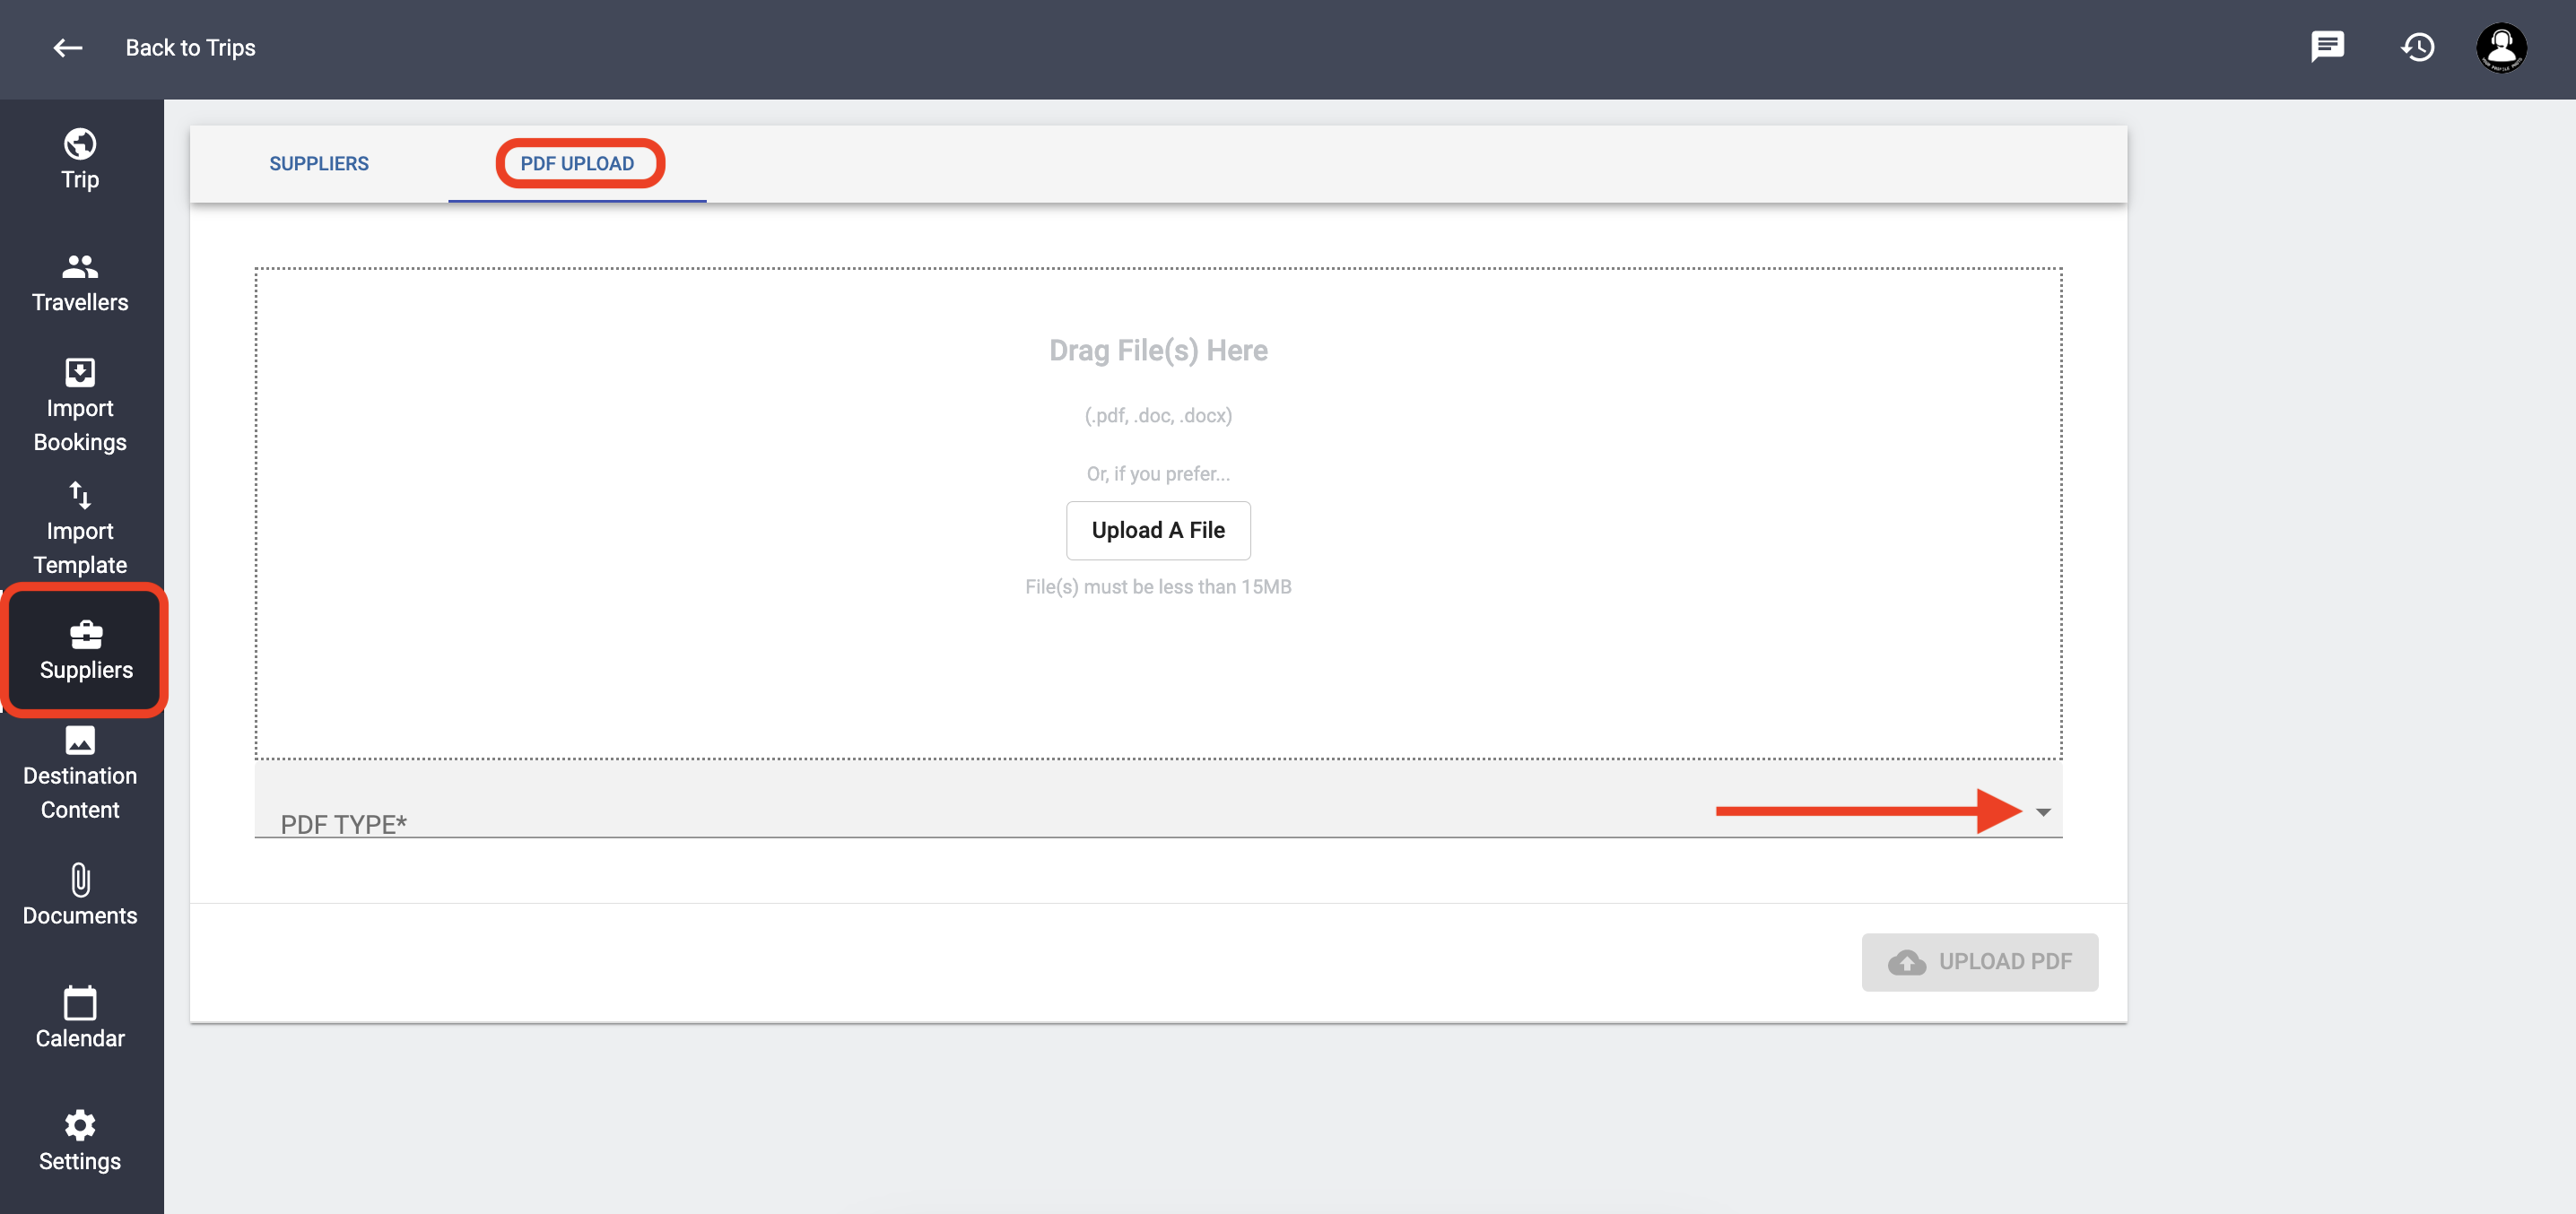
Task: Go back via Back to Trips link
Action: click(x=190, y=48)
